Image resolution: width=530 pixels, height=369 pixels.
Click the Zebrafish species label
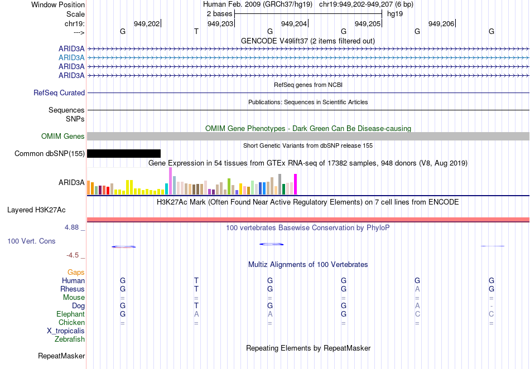(x=70, y=339)
